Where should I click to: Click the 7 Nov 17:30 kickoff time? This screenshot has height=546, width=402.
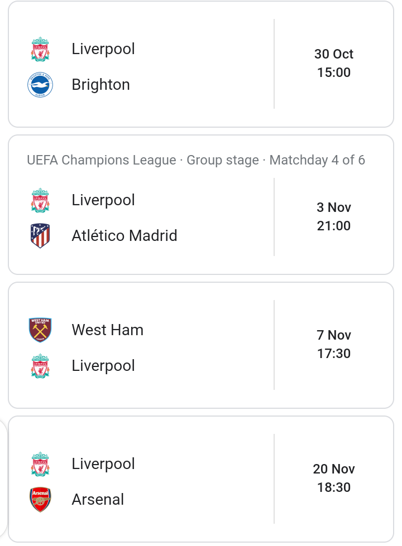tap(334, 344)
